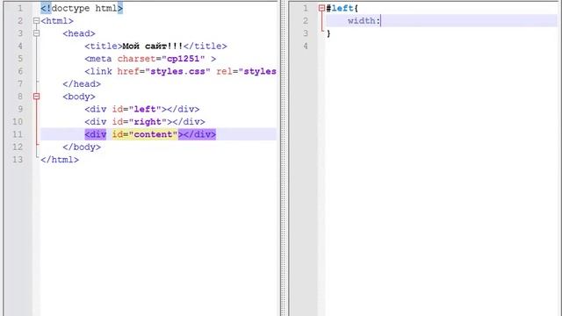The height and width of the screenshot is (316, 562).
Task: Click the closing html tag
Action: pos(60,160)
